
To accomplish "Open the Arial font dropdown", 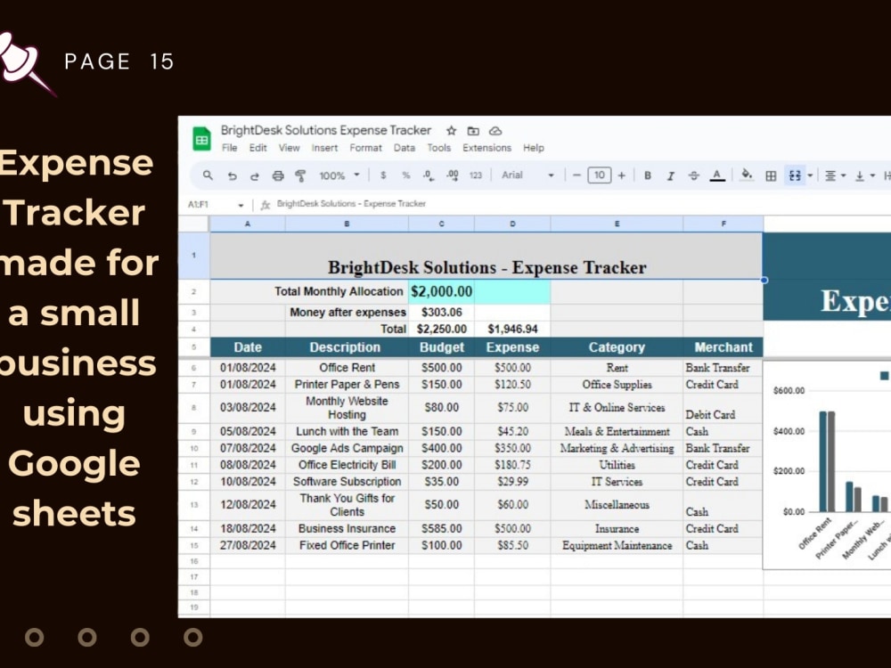I will [527, 175].
